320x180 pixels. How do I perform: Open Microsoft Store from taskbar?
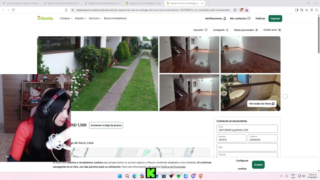pos(164,176)
